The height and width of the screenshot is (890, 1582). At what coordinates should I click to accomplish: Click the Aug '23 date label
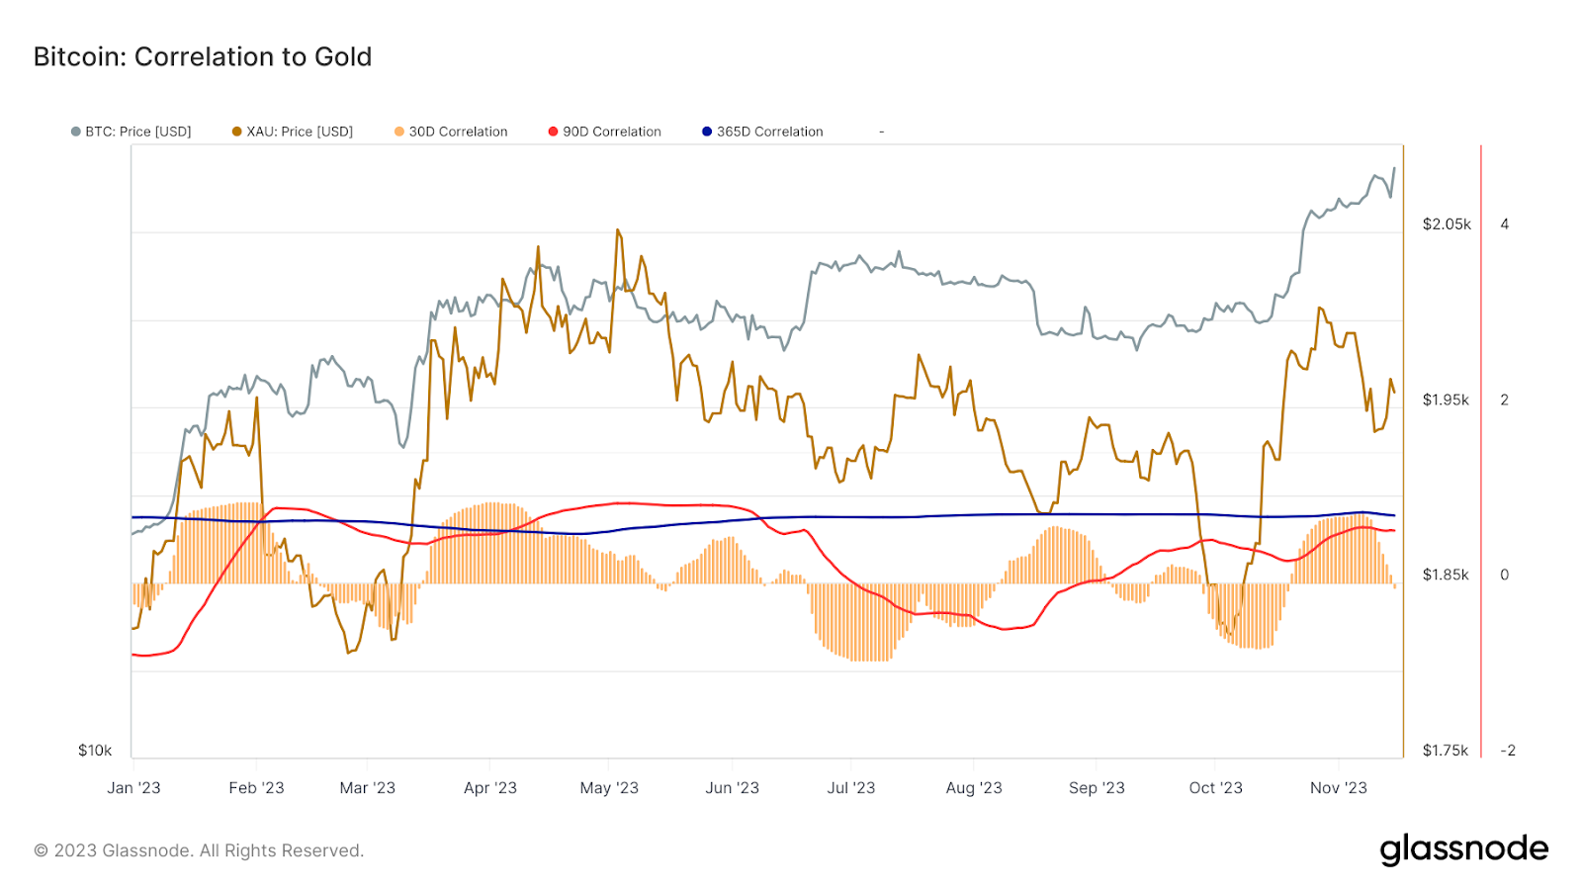pos(974,788)
